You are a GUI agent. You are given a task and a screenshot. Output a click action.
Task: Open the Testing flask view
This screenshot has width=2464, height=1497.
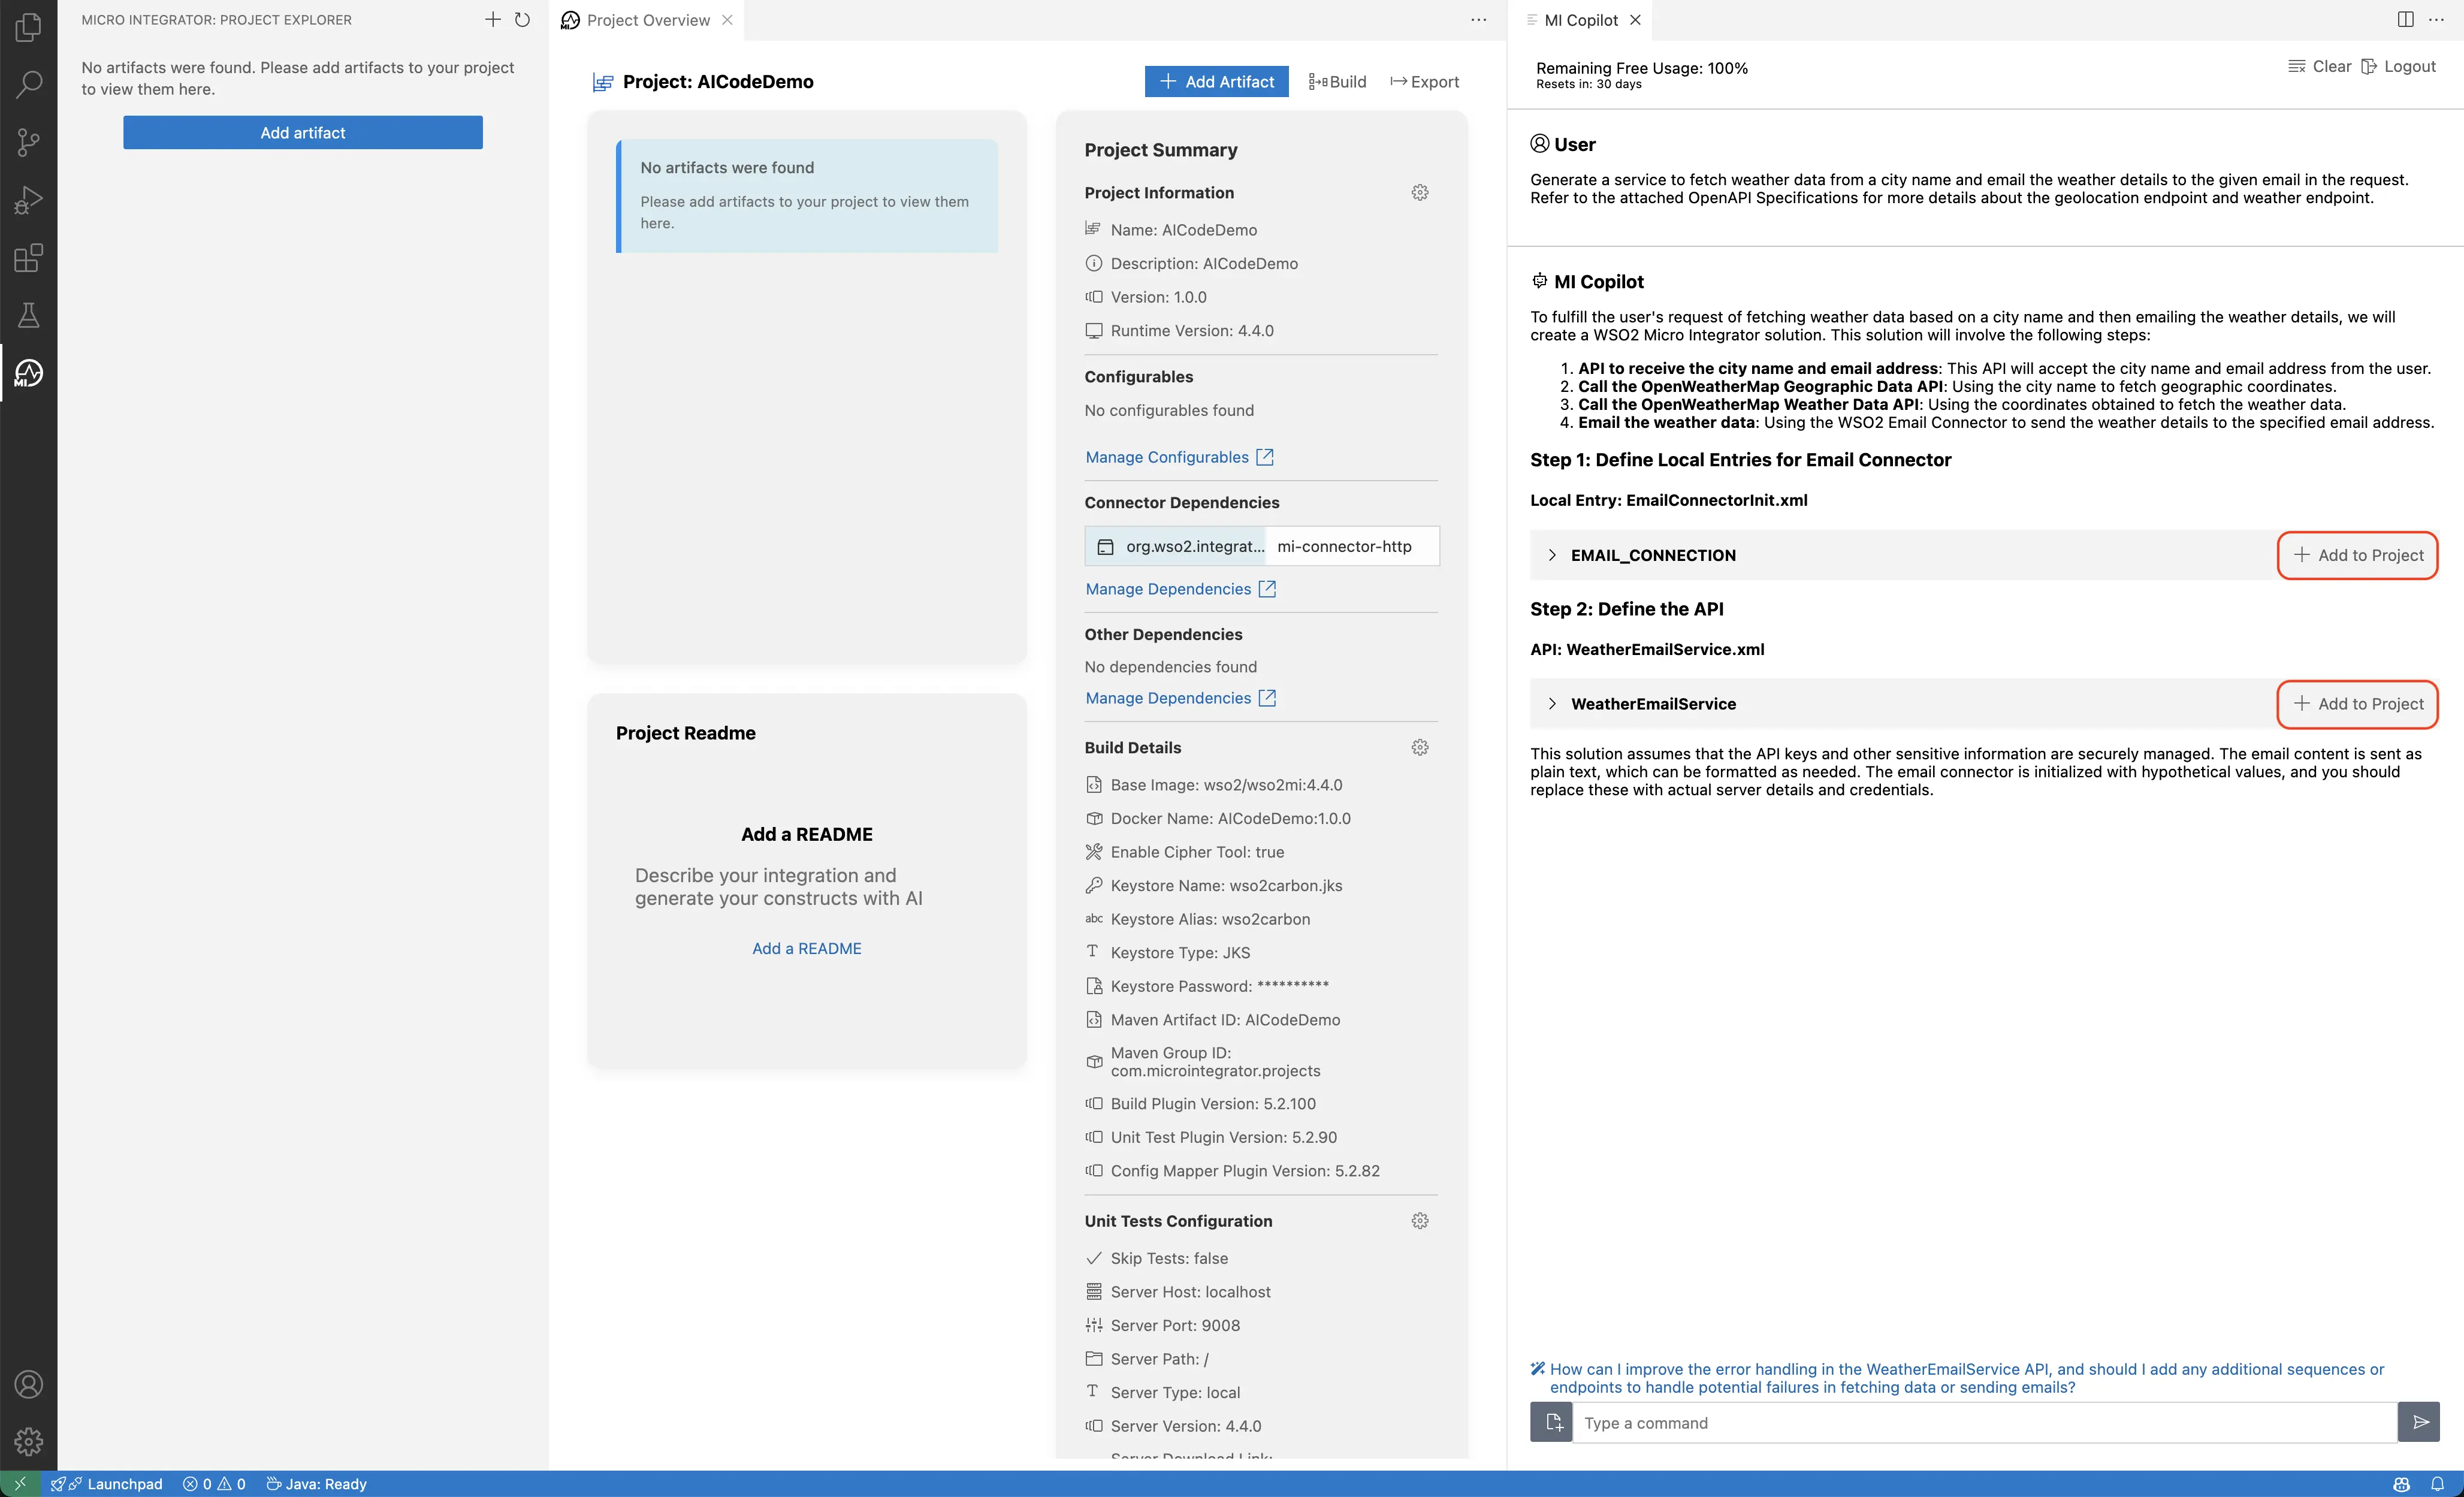pos(28,316)
